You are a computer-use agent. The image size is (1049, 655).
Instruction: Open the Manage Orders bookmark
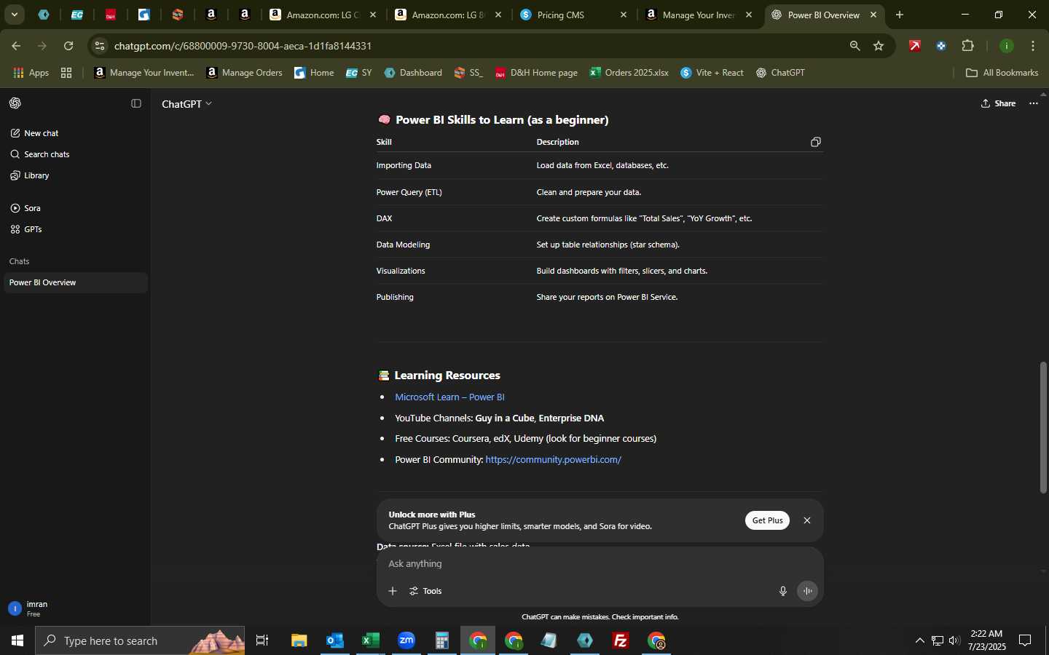(x=245, y=73)
